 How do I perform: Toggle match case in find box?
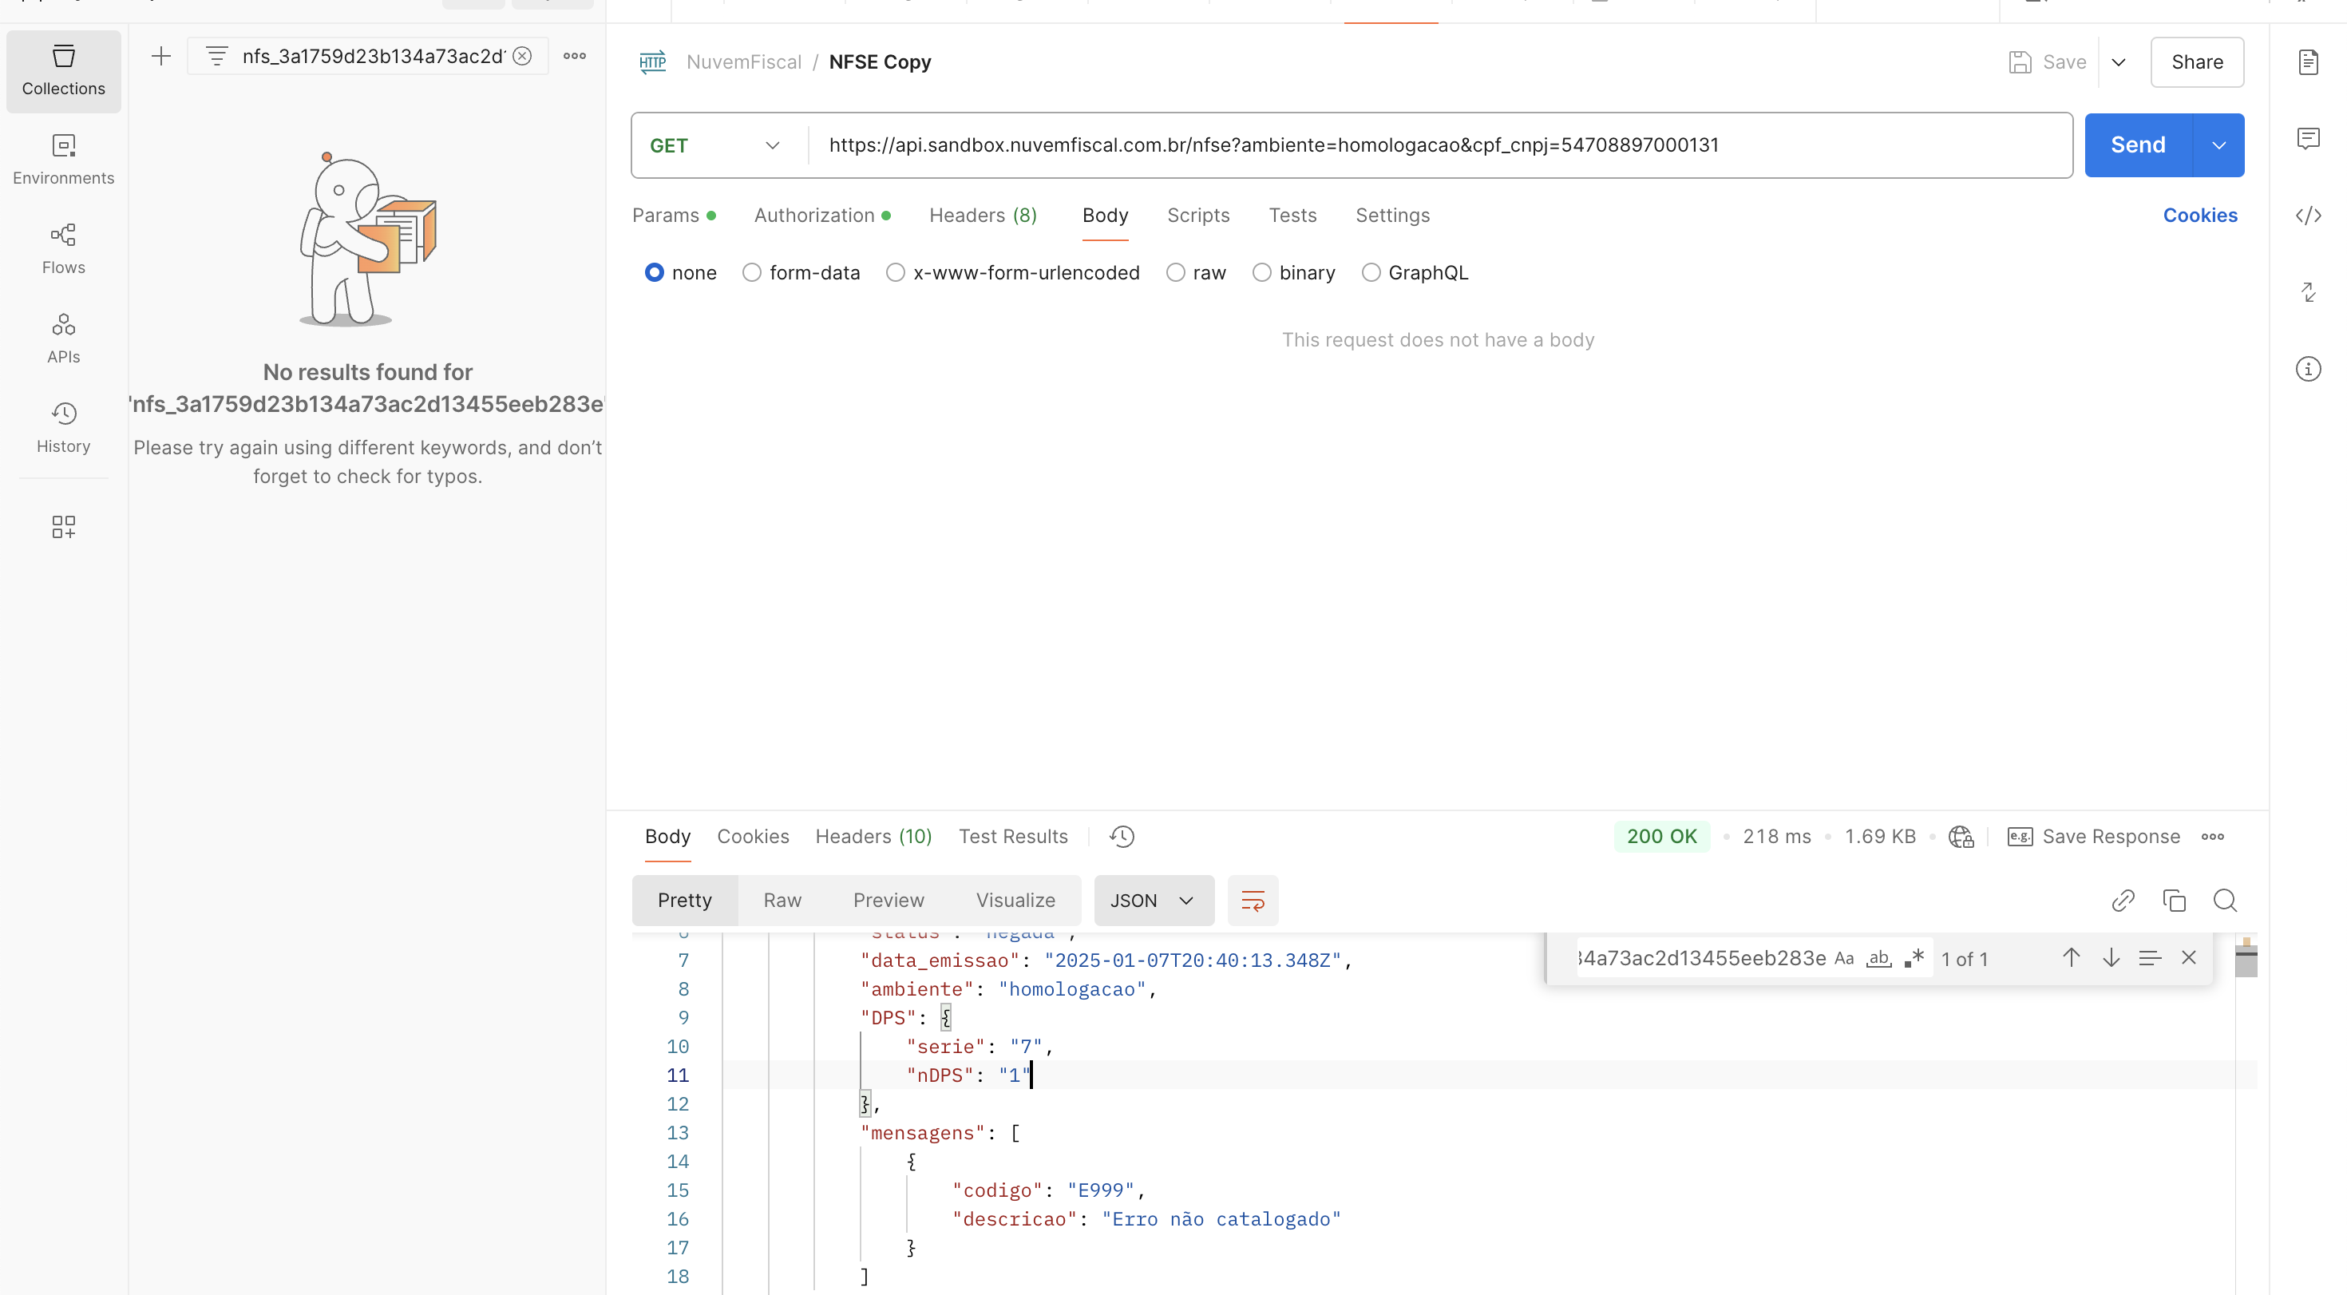pos(1844,959)
